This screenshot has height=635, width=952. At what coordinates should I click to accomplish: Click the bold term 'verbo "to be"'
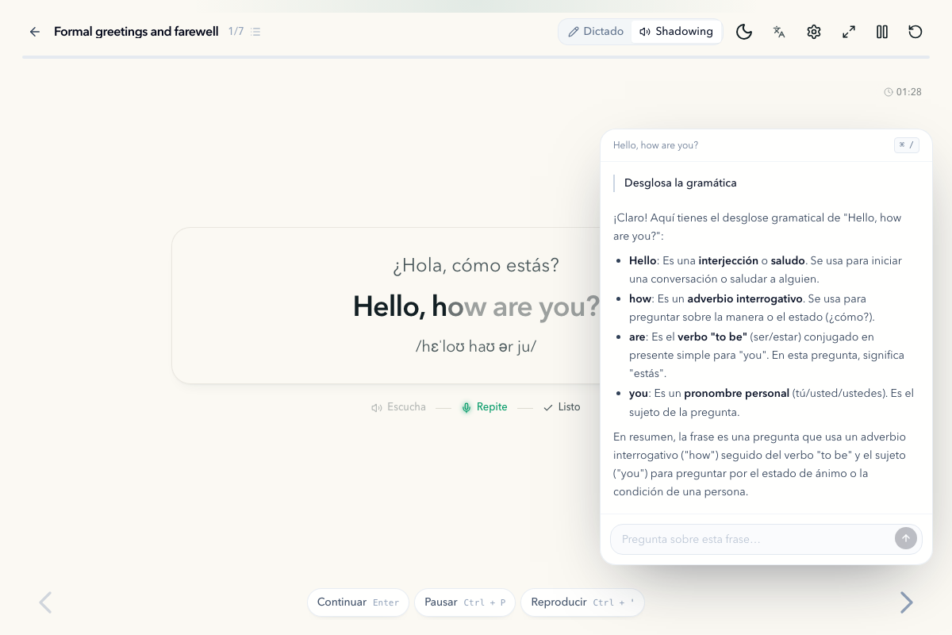(712, 337)
